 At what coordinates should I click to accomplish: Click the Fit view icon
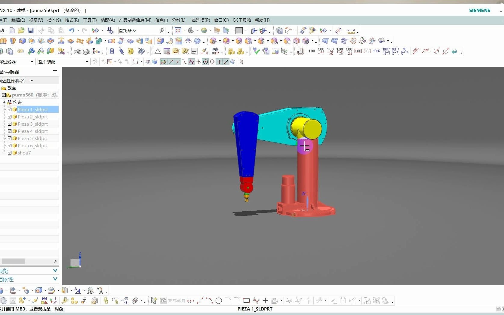click(178, 30)
